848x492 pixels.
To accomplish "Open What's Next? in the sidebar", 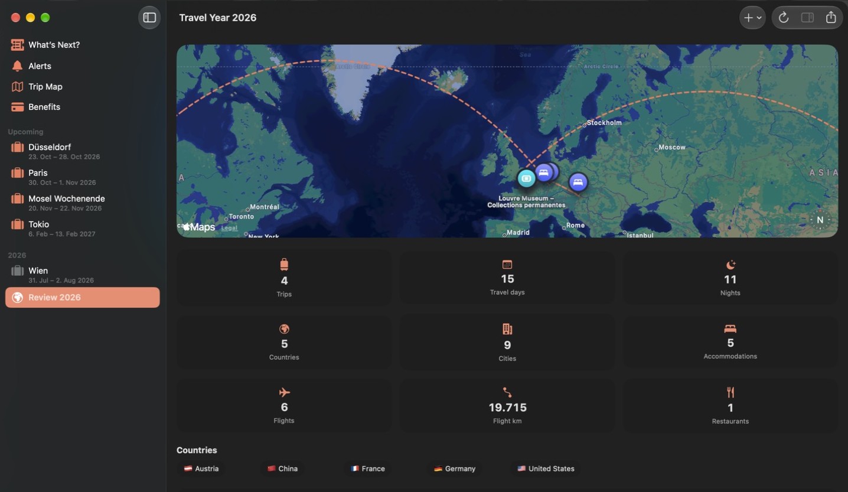I will click(83, 45).
